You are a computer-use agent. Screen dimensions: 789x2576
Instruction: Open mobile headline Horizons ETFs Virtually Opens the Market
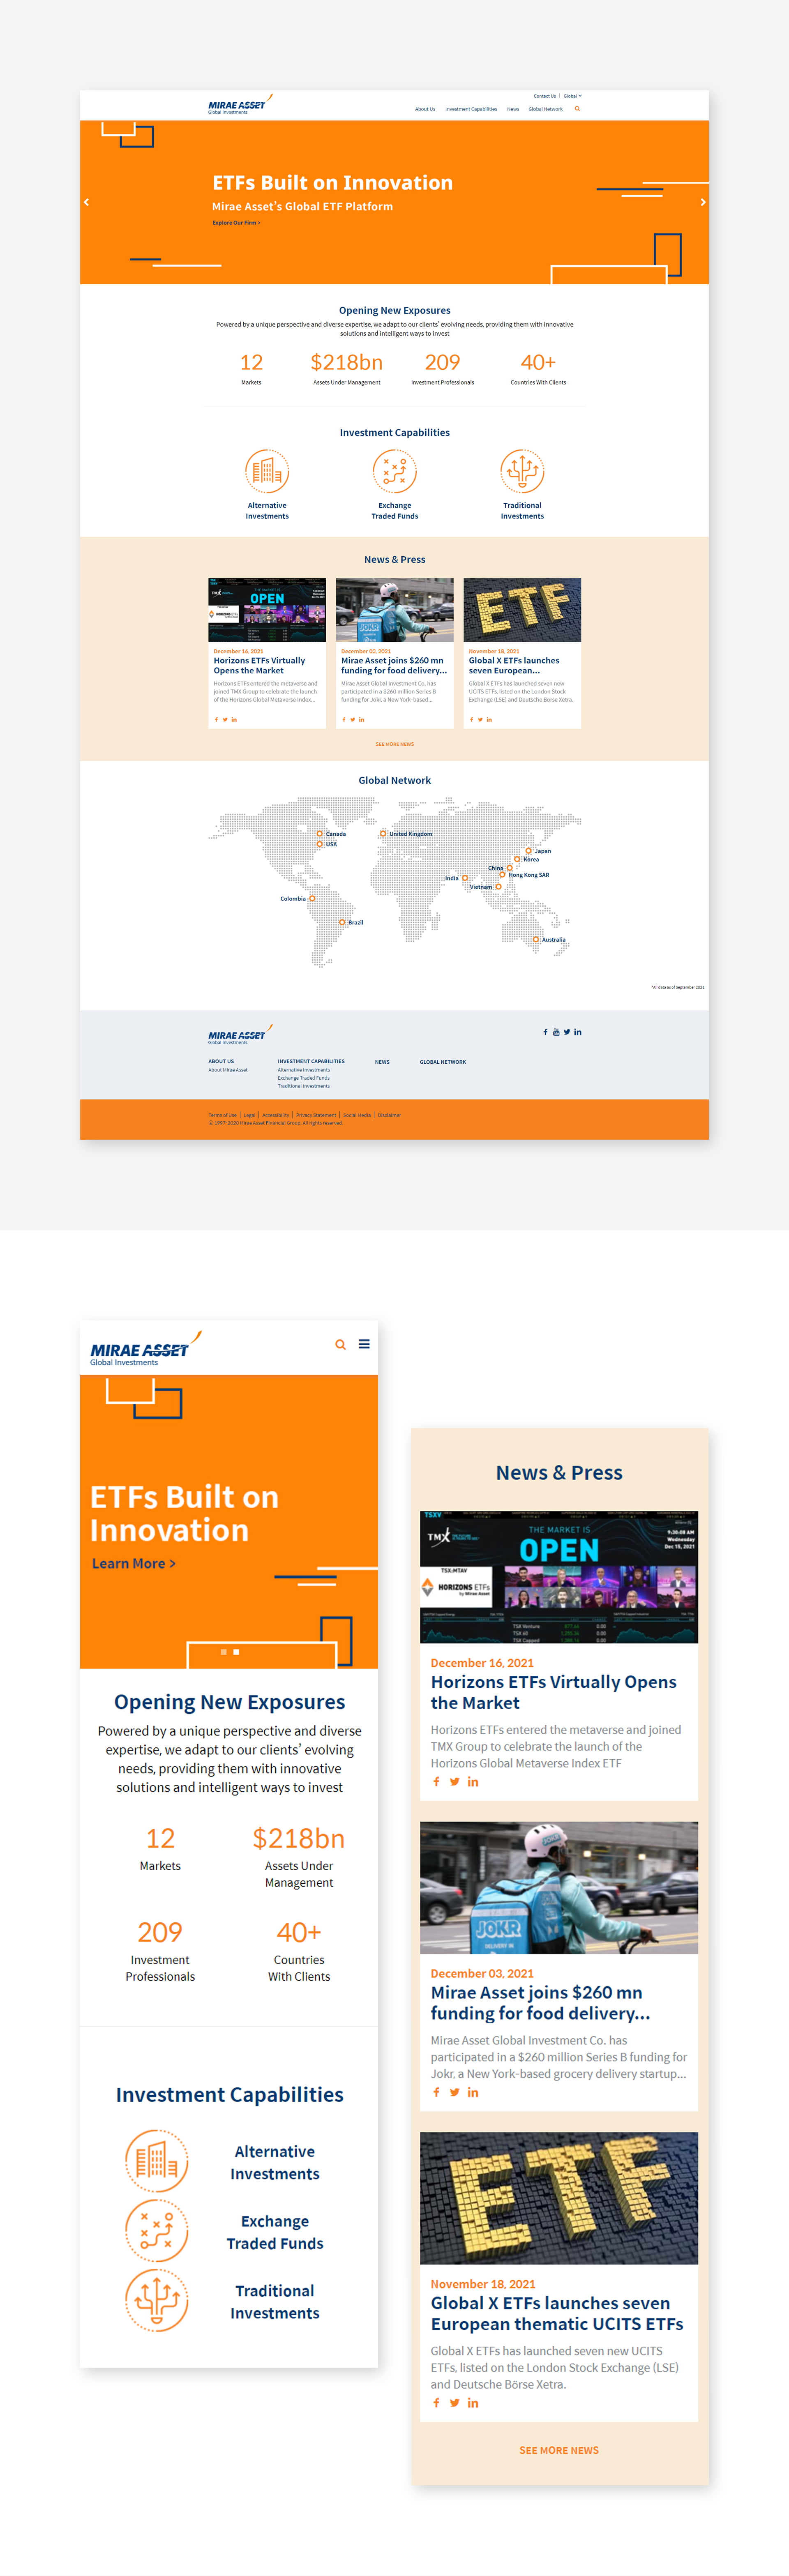[554, 1692]
